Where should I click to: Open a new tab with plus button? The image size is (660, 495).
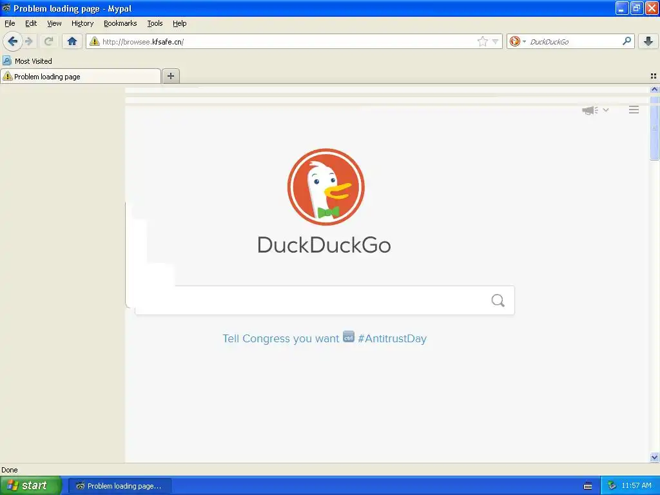click(170, 76)
